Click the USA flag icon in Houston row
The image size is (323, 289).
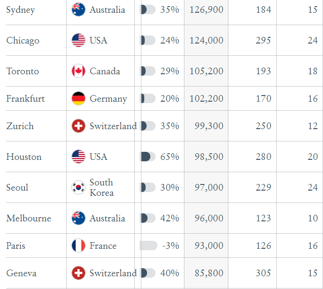click(x=79, y=157)
